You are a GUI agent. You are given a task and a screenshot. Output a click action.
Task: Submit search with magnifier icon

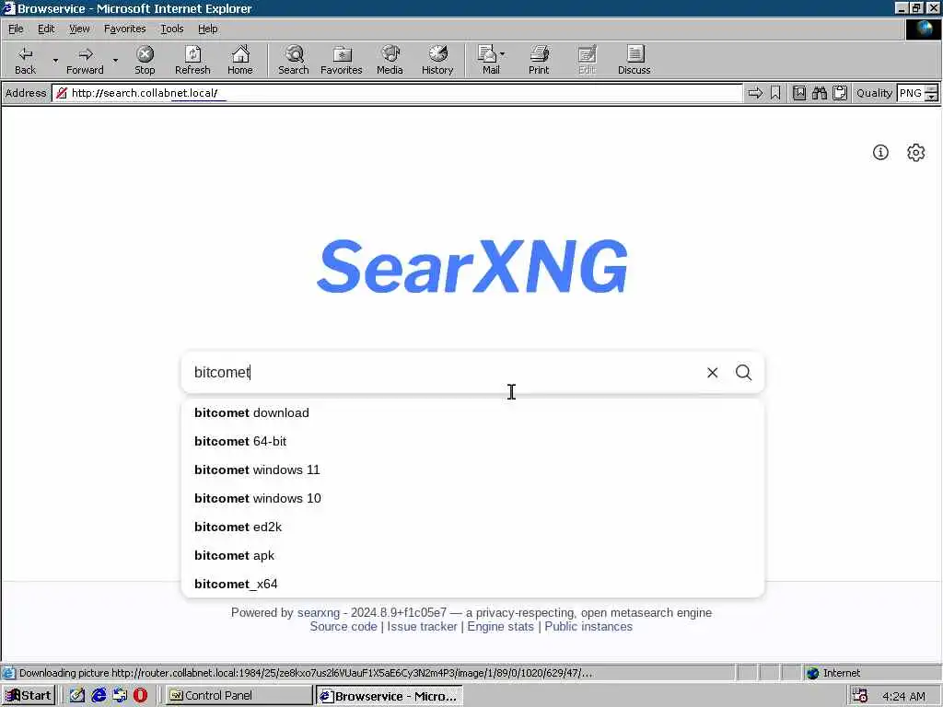pyautogui.click(x=743, y=373)
